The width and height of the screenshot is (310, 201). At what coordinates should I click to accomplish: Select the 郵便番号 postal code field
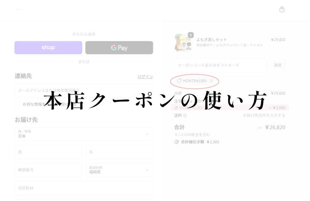click(x=48, y=170)
